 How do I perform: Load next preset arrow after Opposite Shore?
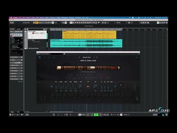point(94,57)
